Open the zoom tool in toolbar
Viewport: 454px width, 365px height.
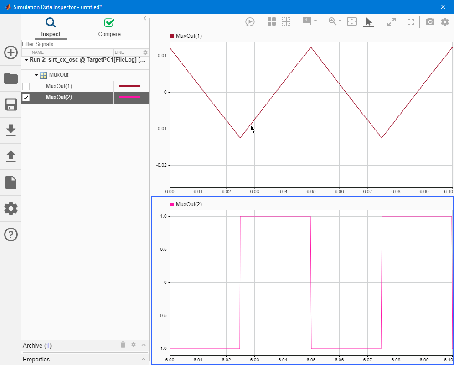coord(331,21)
